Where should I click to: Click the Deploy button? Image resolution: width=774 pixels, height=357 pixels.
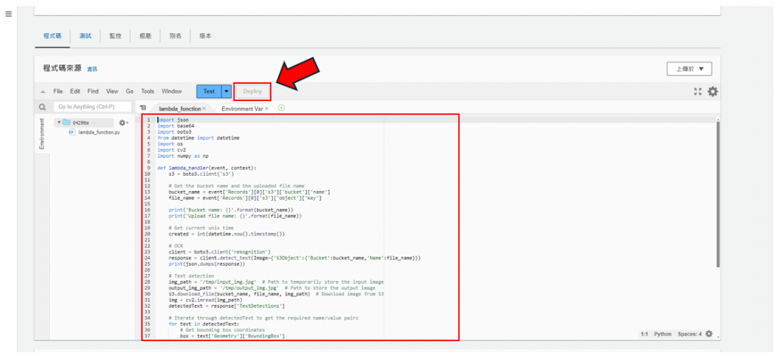click(x=252, y=91)
